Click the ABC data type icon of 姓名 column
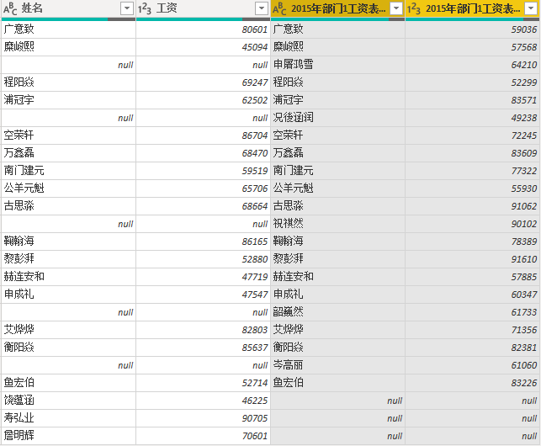Viewport: 541px width, 446px height. (10, 8)
